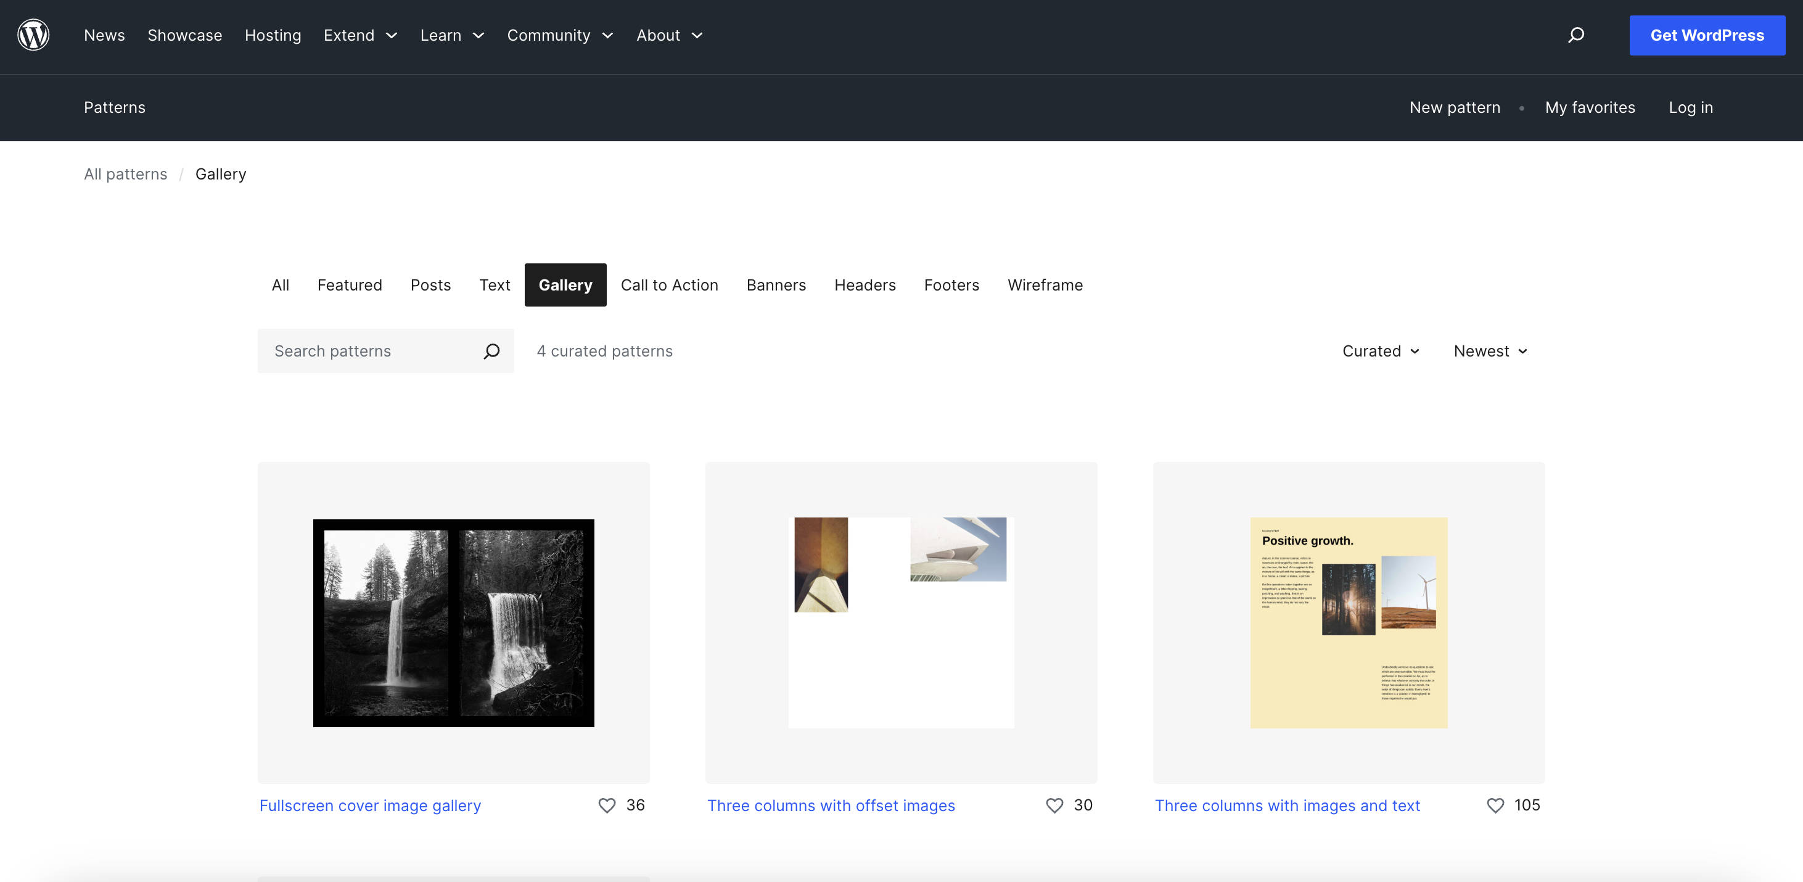Screen dimensions: 1803x882
Task: Open the Curated filter dropdown
Action: click(x=1381, y=351)
